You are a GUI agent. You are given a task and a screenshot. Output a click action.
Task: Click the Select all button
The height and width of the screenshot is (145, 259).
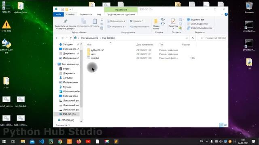pyautogui.click(x=196, y=20)
